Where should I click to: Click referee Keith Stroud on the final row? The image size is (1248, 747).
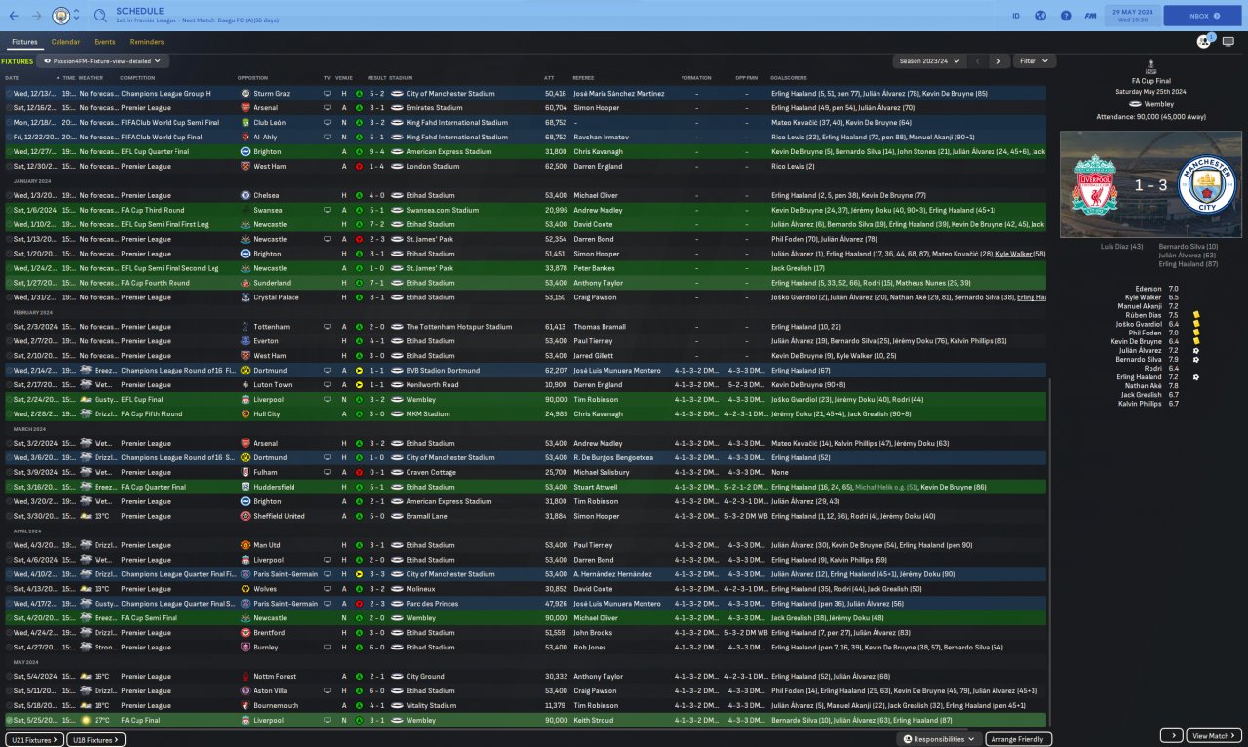coord(594,720)
